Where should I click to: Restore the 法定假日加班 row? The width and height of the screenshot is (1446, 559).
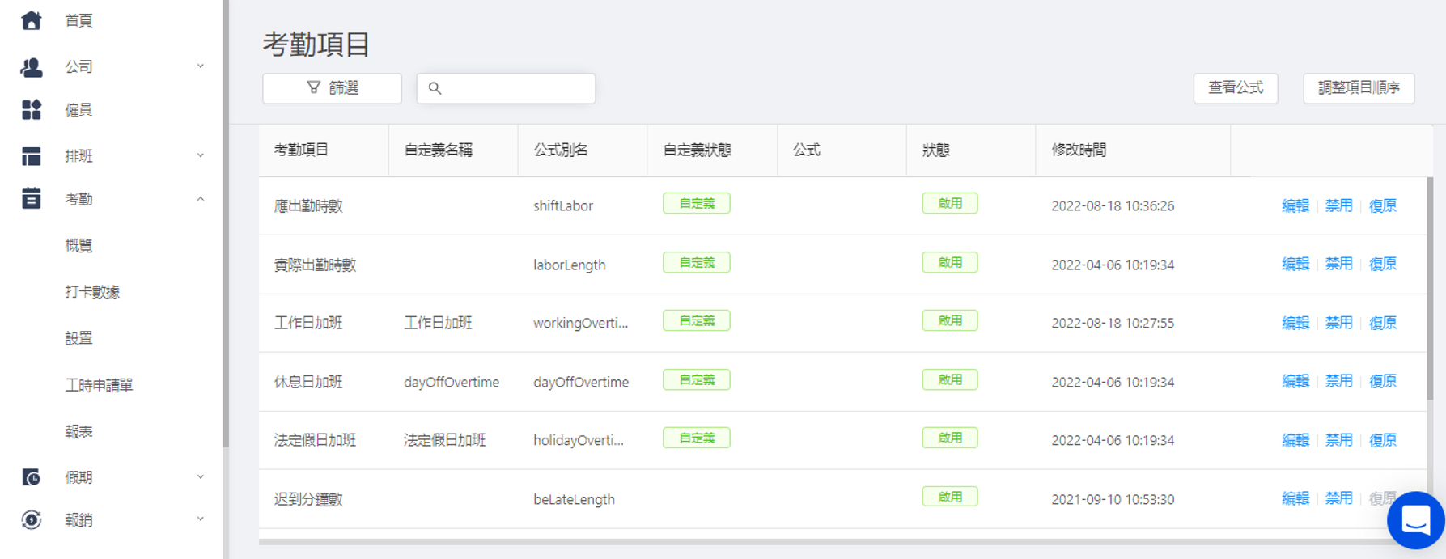coord(1383,440)
